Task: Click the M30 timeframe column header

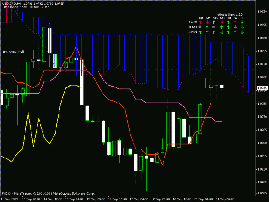Action: click(x=223, y=18)
